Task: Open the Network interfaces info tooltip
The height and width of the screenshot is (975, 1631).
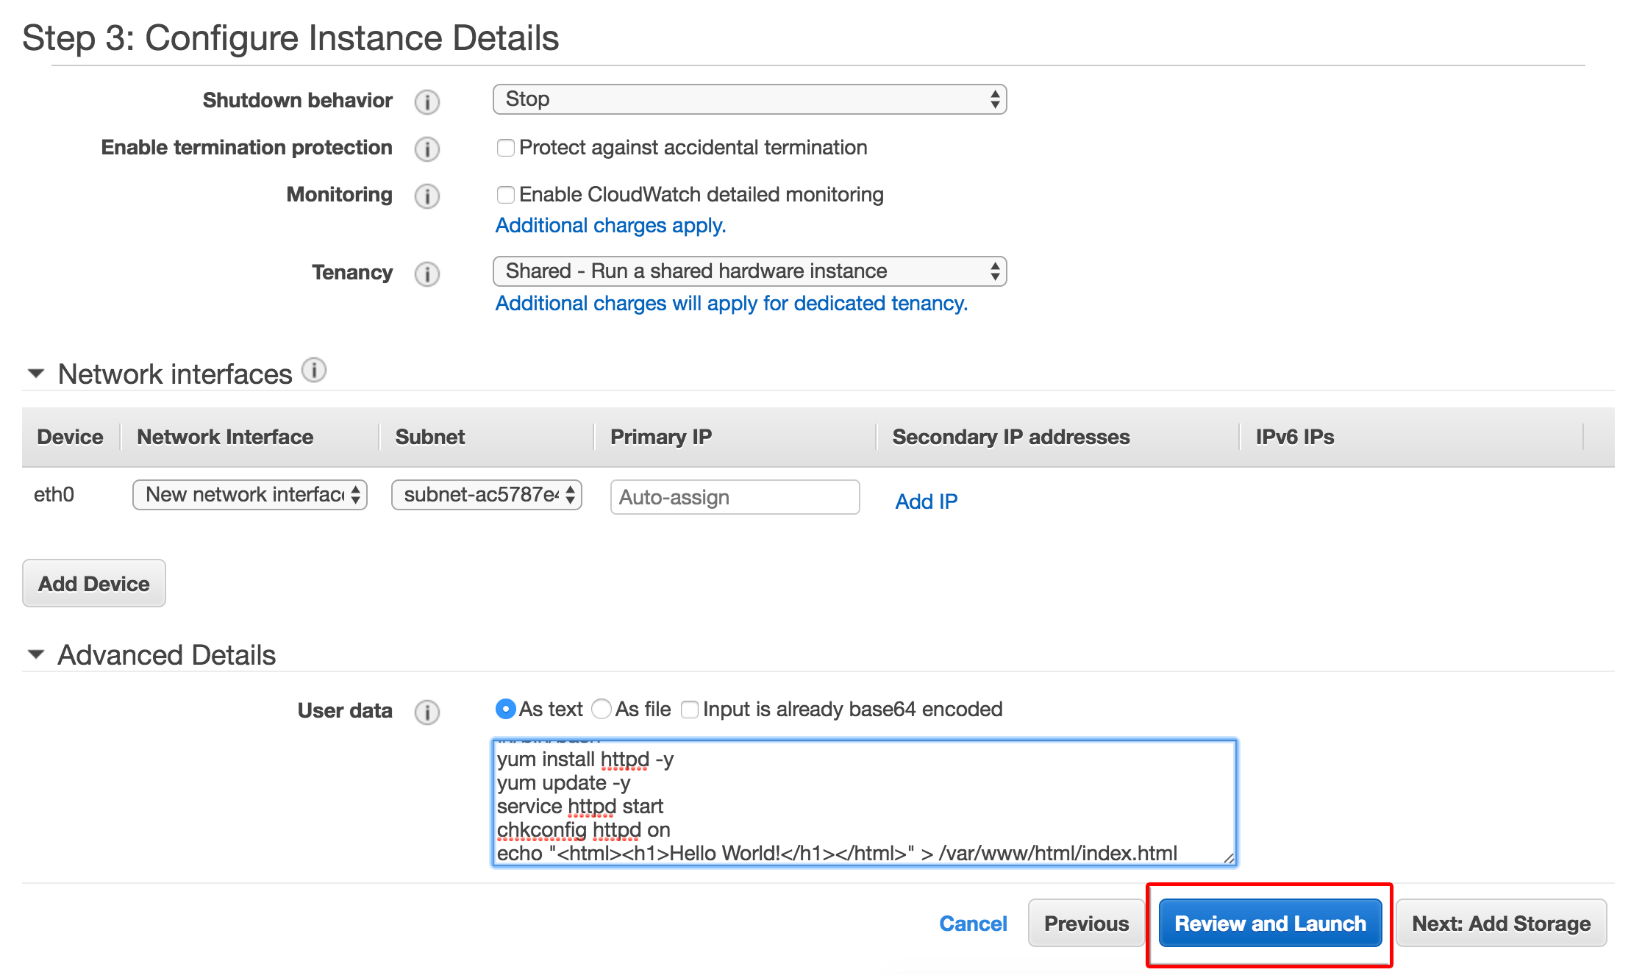Action: coord(314,371)
